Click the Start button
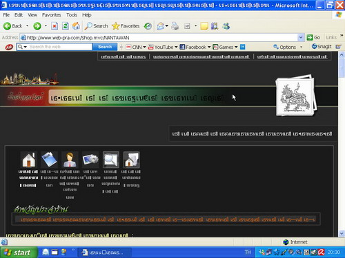The width and height of the screenshot is (345, 258). (x=19, y=252)
